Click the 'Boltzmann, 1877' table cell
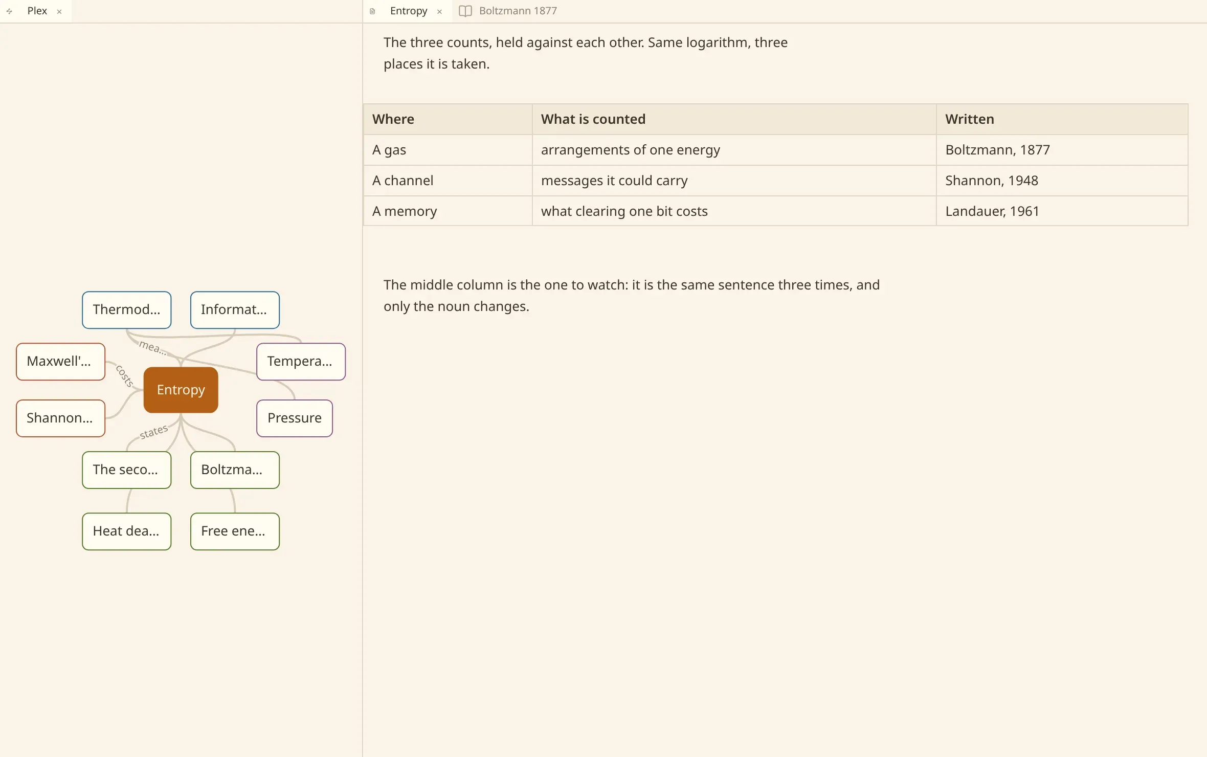The image size is (1207, 757). coord(1062,150)
